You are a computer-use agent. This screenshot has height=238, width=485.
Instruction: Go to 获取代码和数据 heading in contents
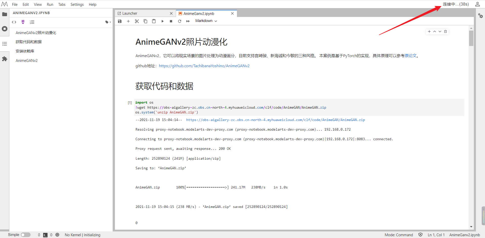point(29,42)
